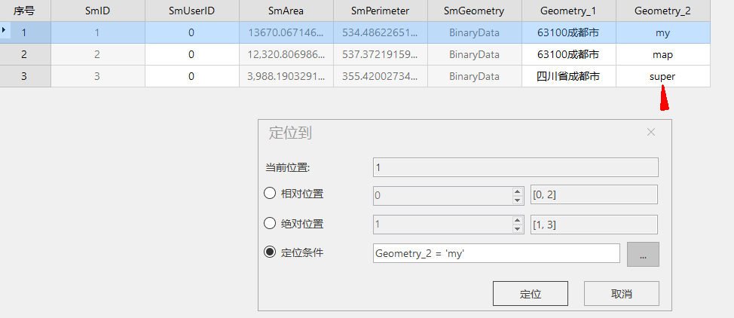
Task: Select the 相对位置 radio button
Action: coord(270,194)
